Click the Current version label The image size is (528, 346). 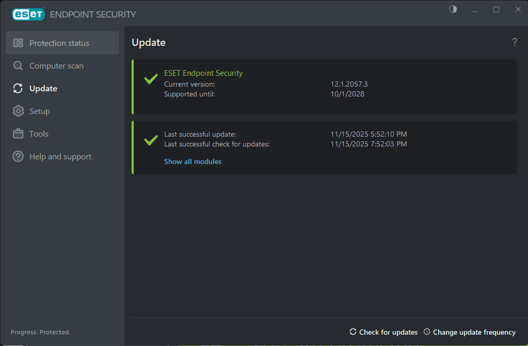(189, 84)
